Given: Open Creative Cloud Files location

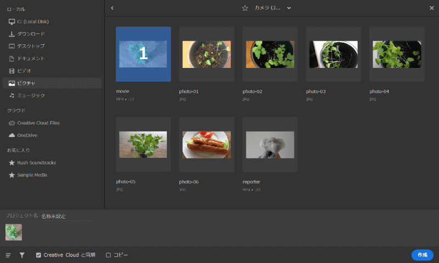Looking at the screenshot, I should [x=38, y=123].
